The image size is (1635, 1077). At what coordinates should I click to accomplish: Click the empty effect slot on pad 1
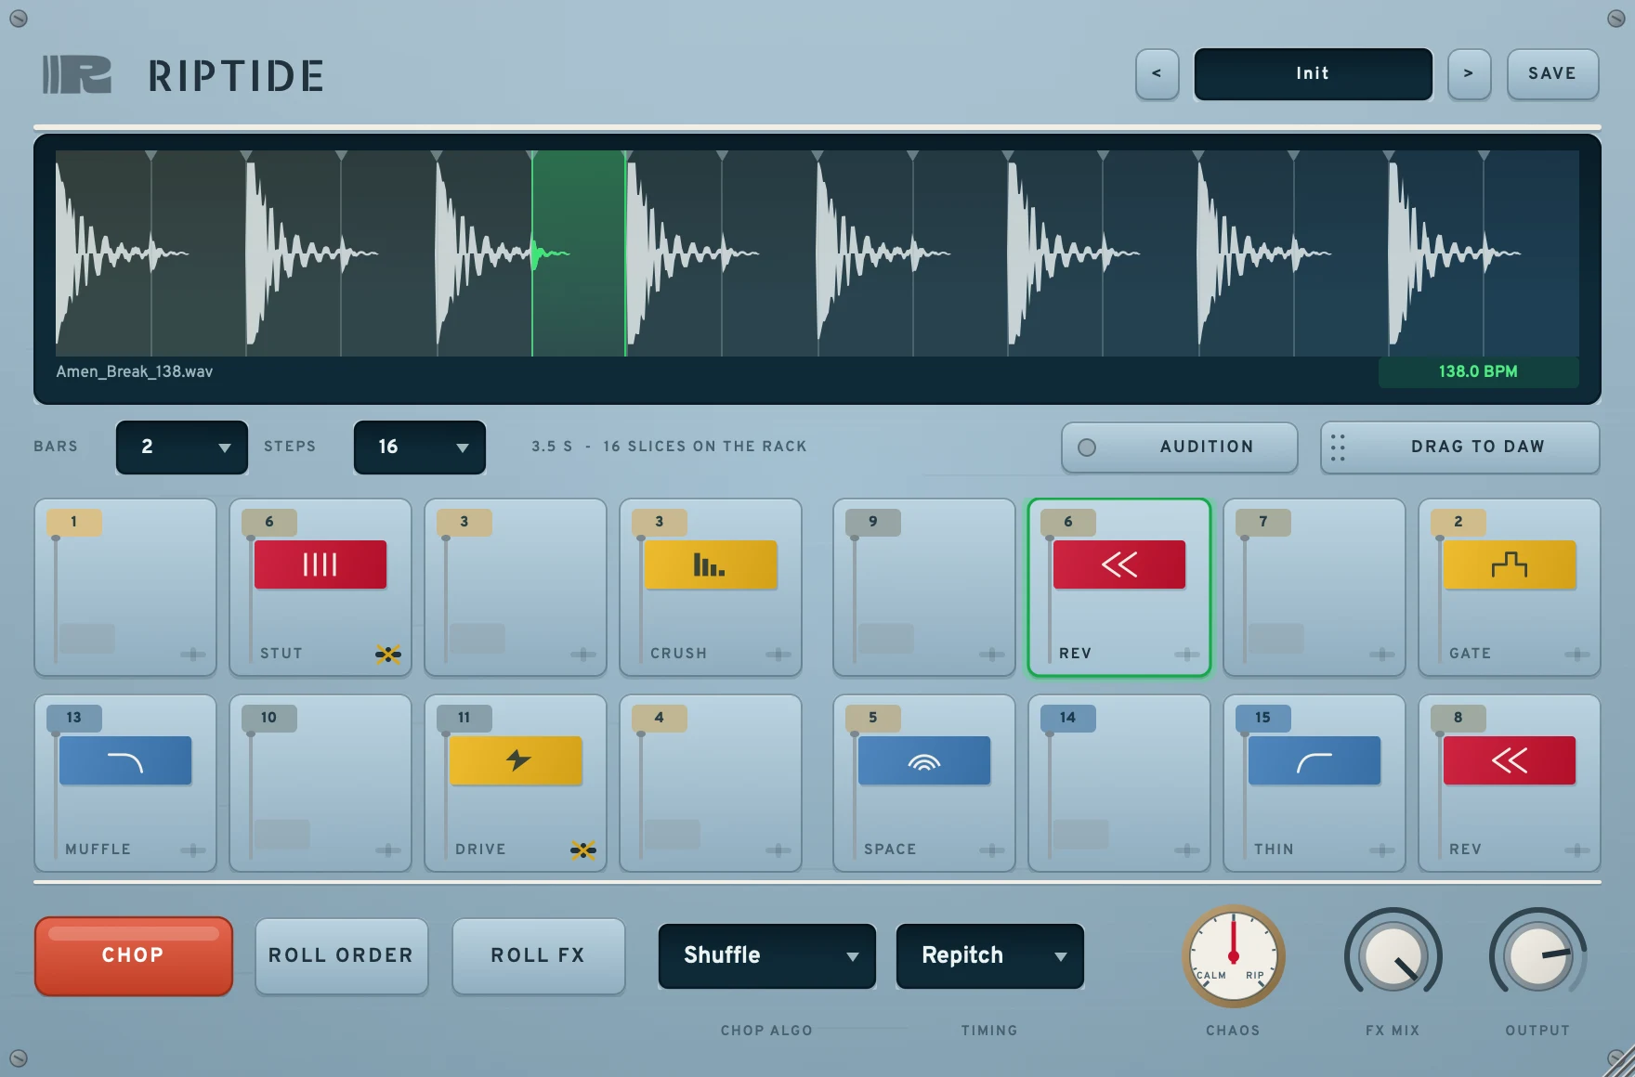87,638
